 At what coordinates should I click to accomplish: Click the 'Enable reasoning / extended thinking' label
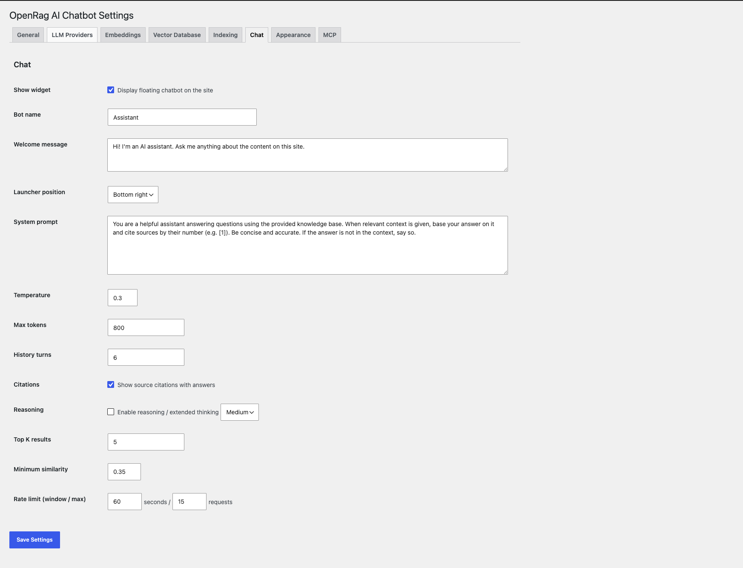coord(168,412)
